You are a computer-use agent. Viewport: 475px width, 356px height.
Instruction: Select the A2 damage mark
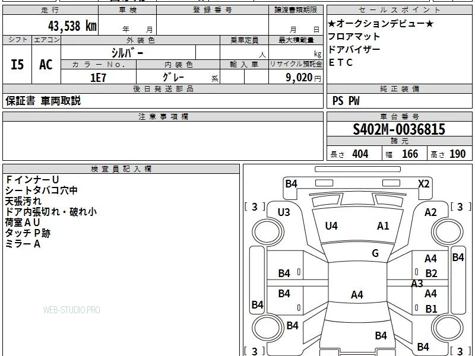(x=430, y=212)
